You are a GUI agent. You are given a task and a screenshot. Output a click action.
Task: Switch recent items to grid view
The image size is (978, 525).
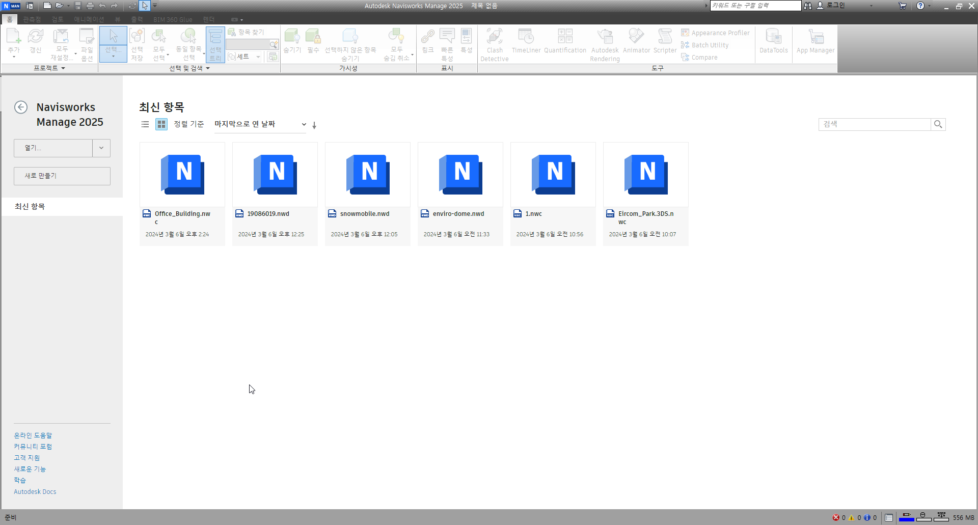[161, 124]
